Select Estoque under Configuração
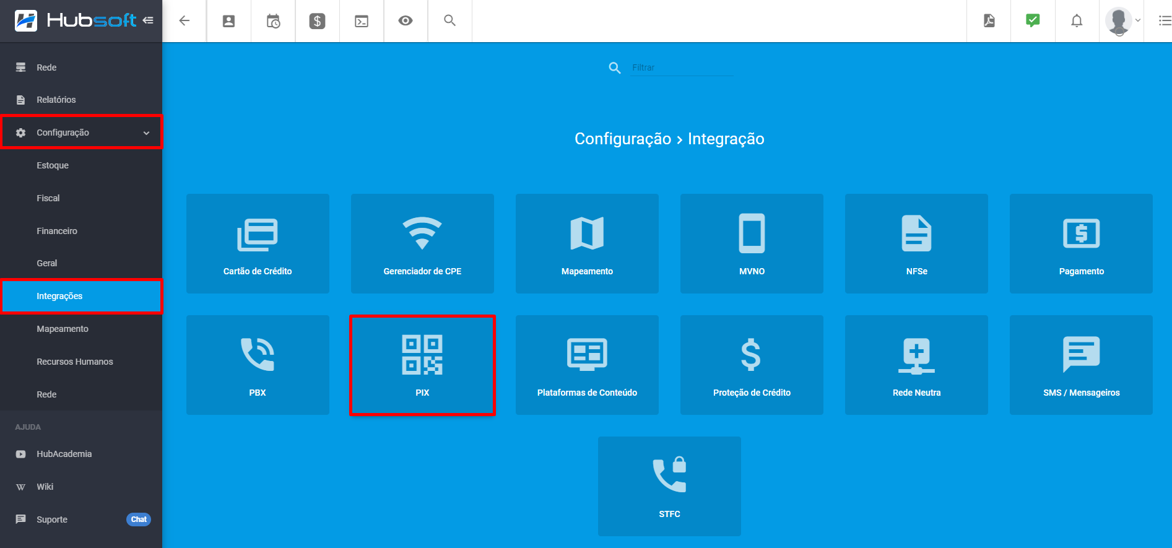1172x548 pixels. click(x=81, y=165)
